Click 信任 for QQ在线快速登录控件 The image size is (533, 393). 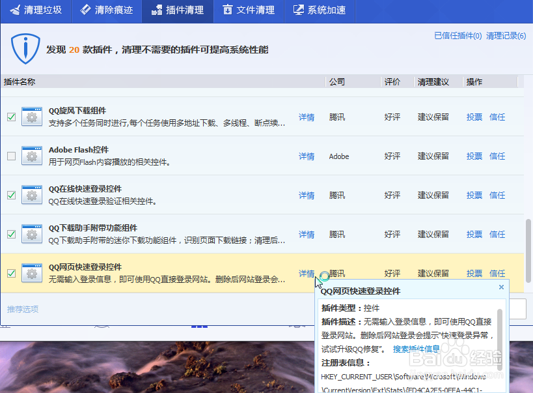[497, 196]
